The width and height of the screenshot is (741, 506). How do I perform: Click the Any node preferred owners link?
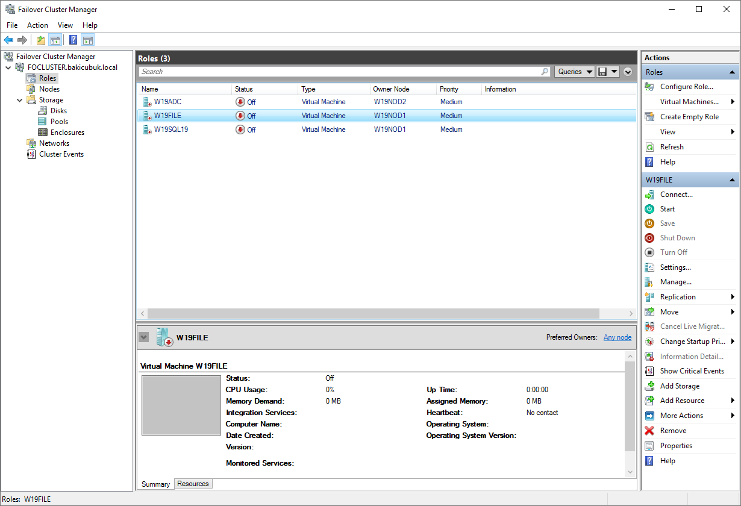point(617,337)
